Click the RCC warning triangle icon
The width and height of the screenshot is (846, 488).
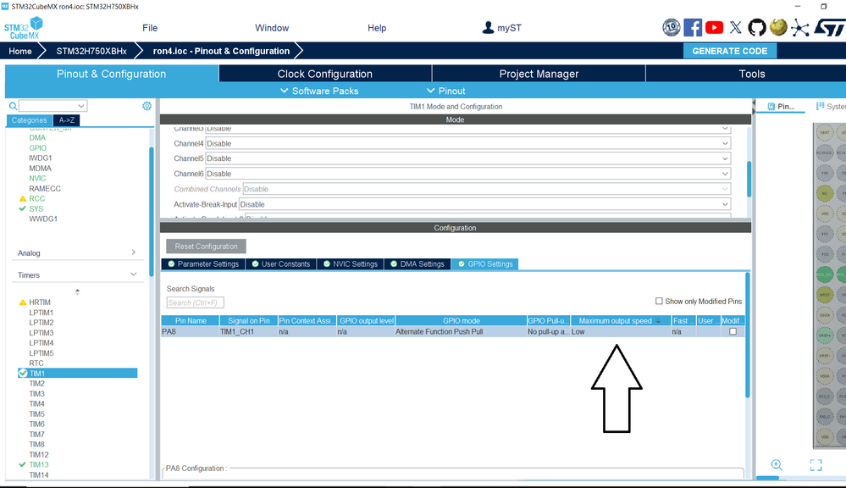[x=23, y=198]
